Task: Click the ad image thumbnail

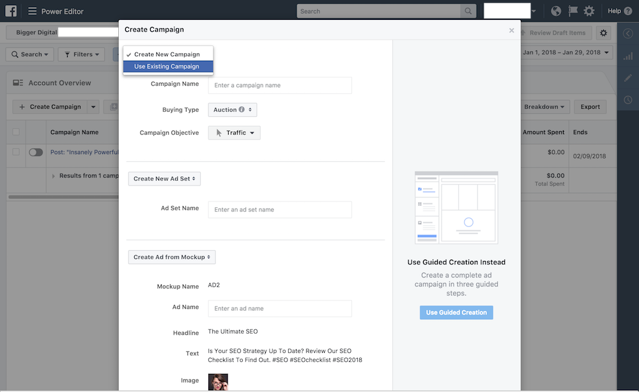Action: click(218, 382)
